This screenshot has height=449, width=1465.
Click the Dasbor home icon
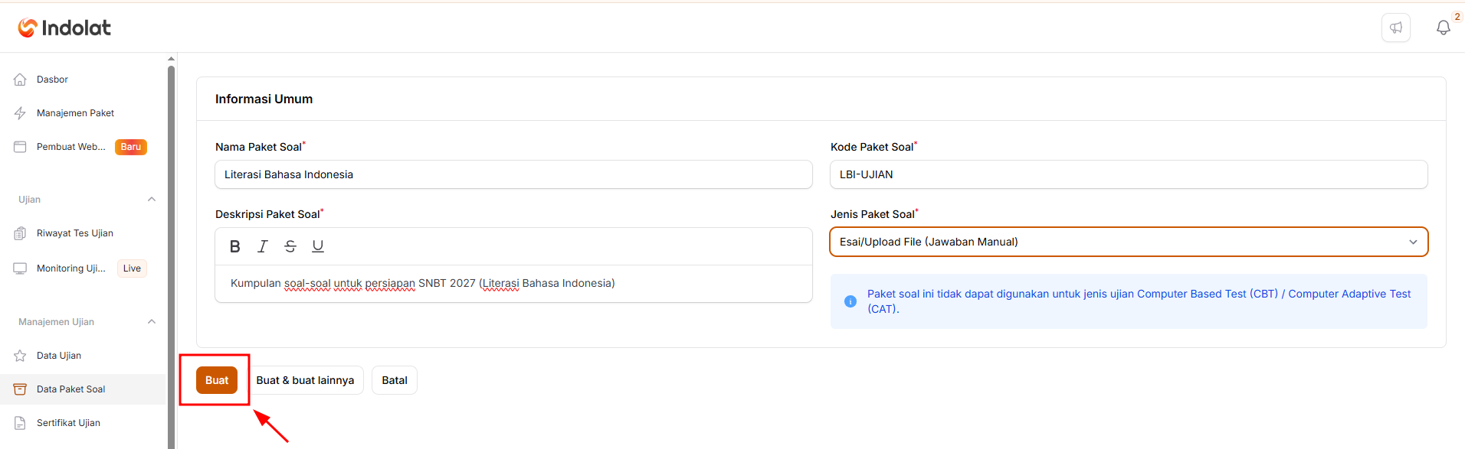[20, 80]
